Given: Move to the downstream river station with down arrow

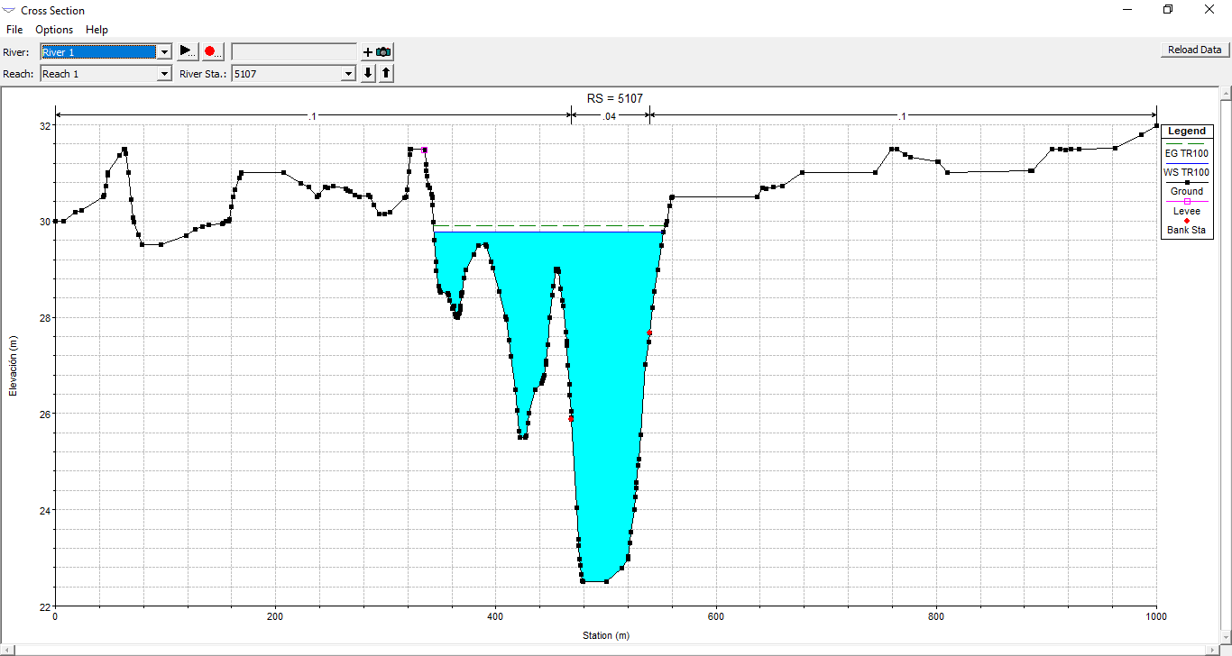Looking at the screenshot, I should pyautogui.click(x=368, y=74).
